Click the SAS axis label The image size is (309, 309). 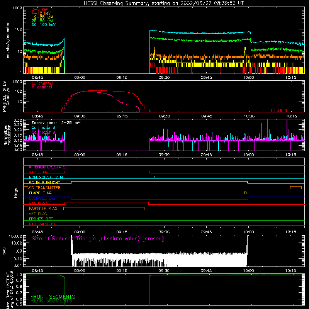click(4, 251)
